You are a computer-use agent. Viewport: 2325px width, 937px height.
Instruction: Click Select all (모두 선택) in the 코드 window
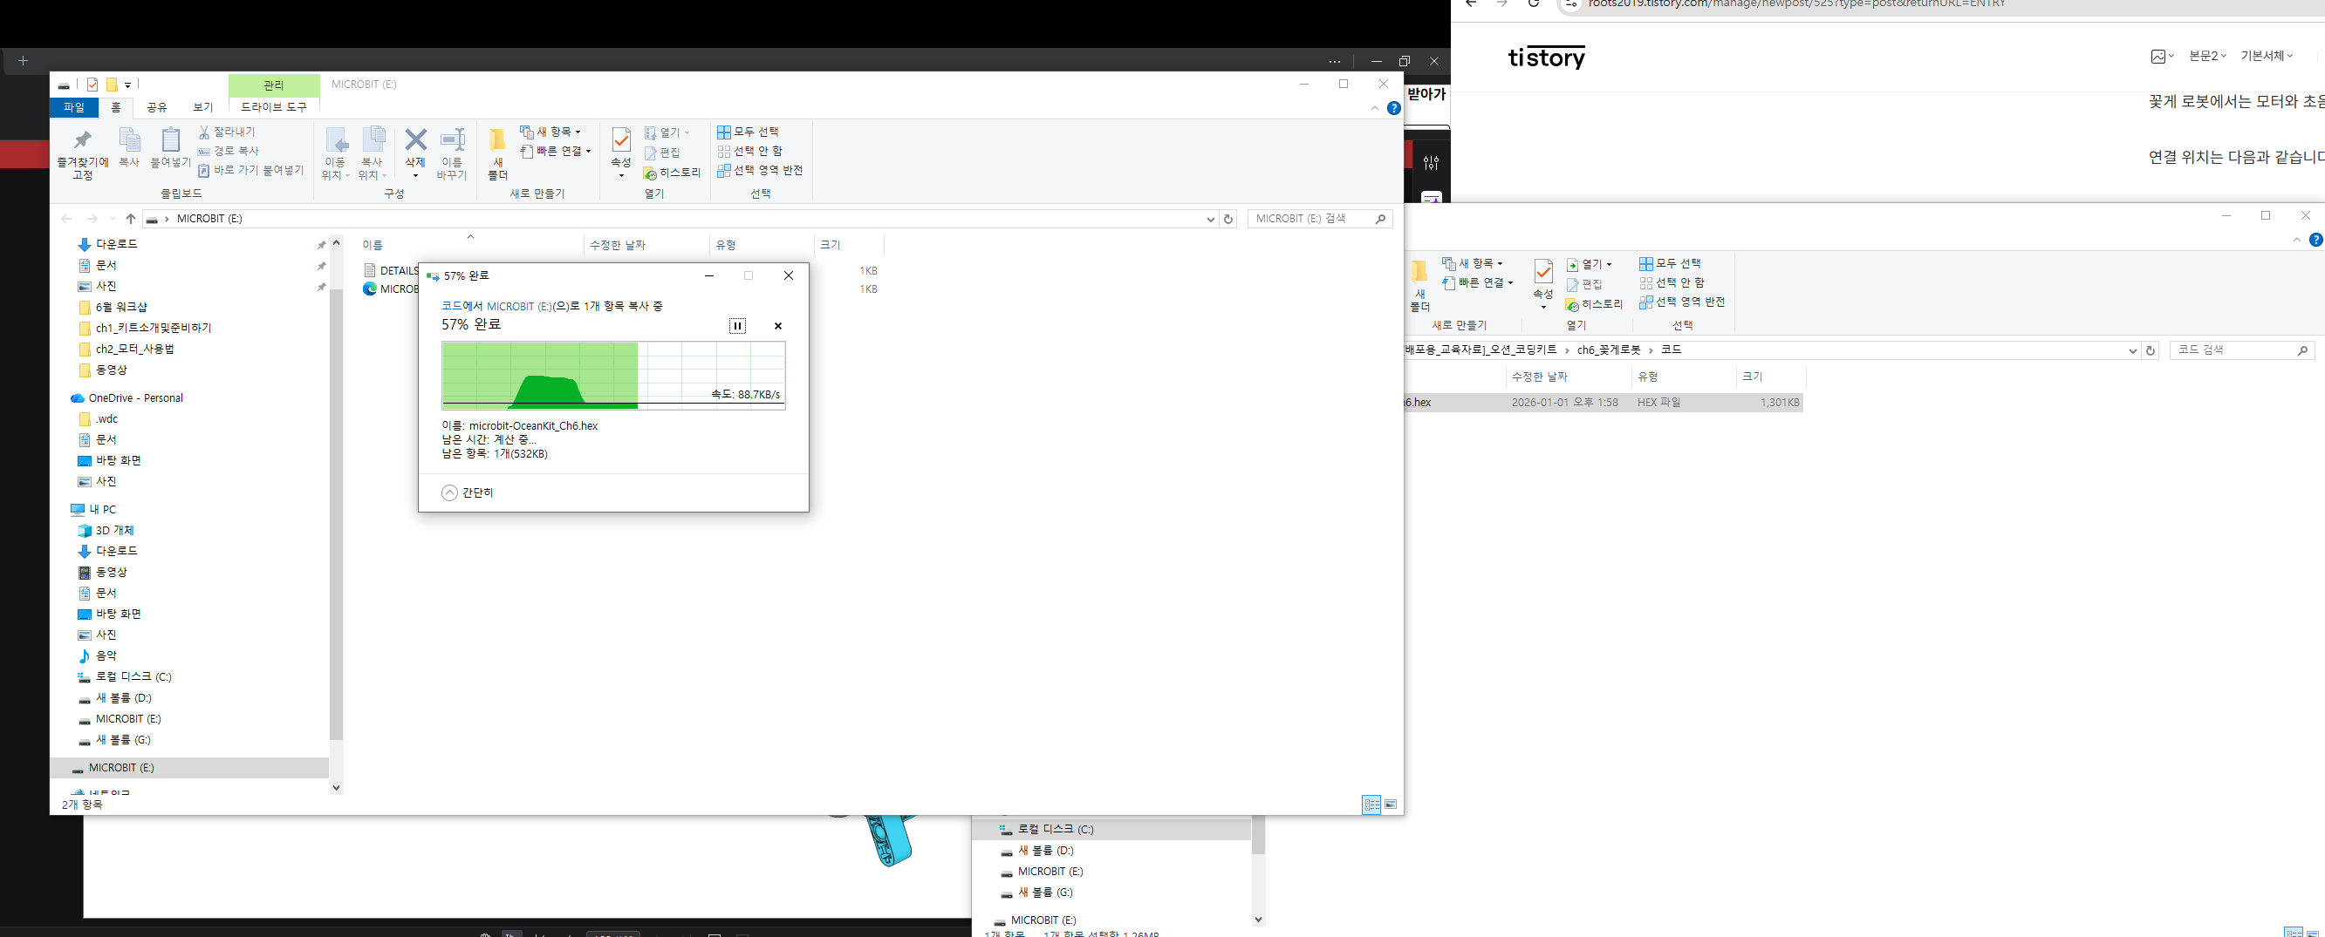click(x=1671, y=263)
